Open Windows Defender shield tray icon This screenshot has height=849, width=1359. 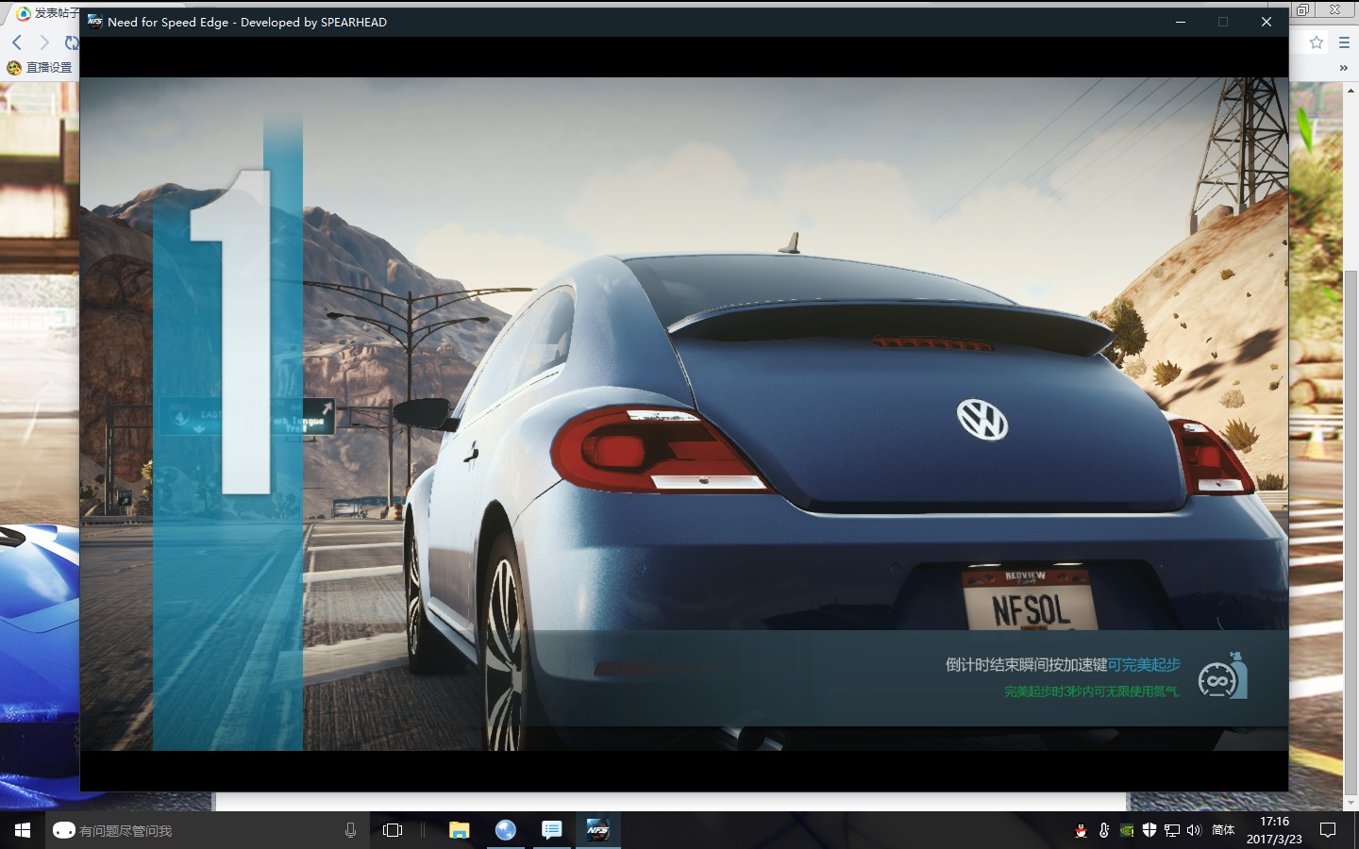(x=1149, y=830)
